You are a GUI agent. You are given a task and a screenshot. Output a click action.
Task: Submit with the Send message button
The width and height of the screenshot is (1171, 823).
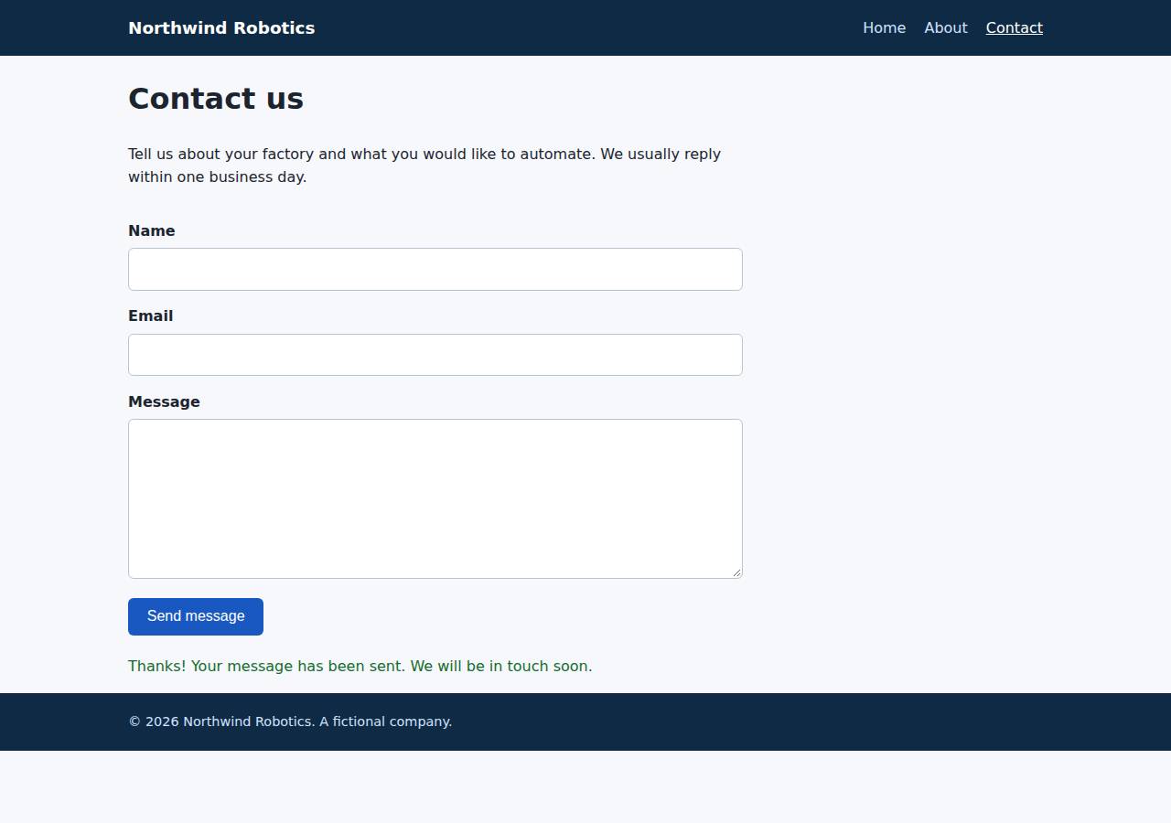pyautogui.click(x=196, y=616)
